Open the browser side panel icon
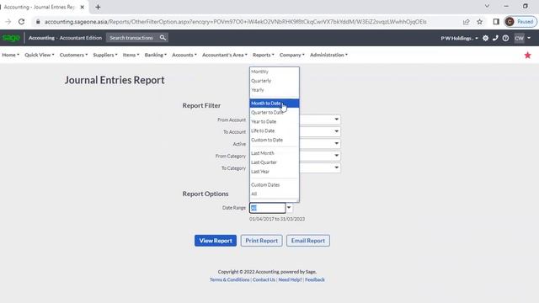The image size is (539, 303). pyautogui.click(x=496, y=22)
